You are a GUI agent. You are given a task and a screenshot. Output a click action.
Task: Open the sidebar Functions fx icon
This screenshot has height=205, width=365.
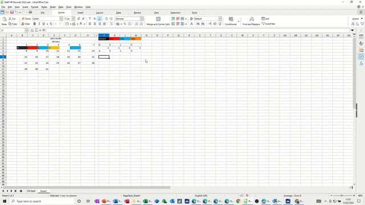[361, 63]
